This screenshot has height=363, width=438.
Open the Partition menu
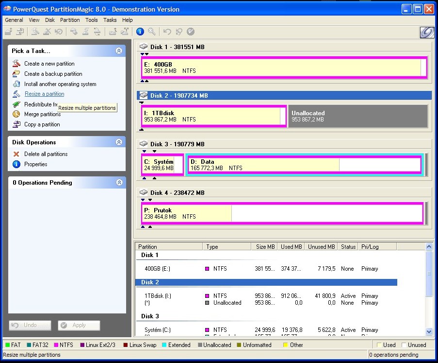[x=70, y=20]
